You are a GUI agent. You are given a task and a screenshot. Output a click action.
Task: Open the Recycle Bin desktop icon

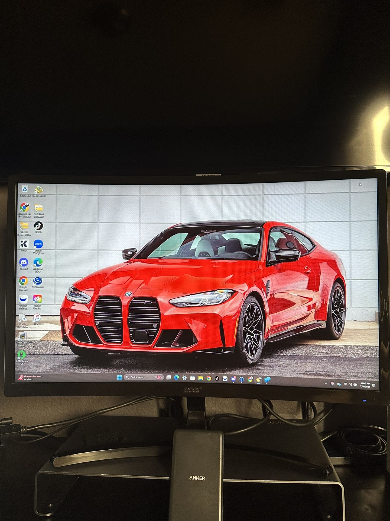pyautogui.click(x=25, y=190)
